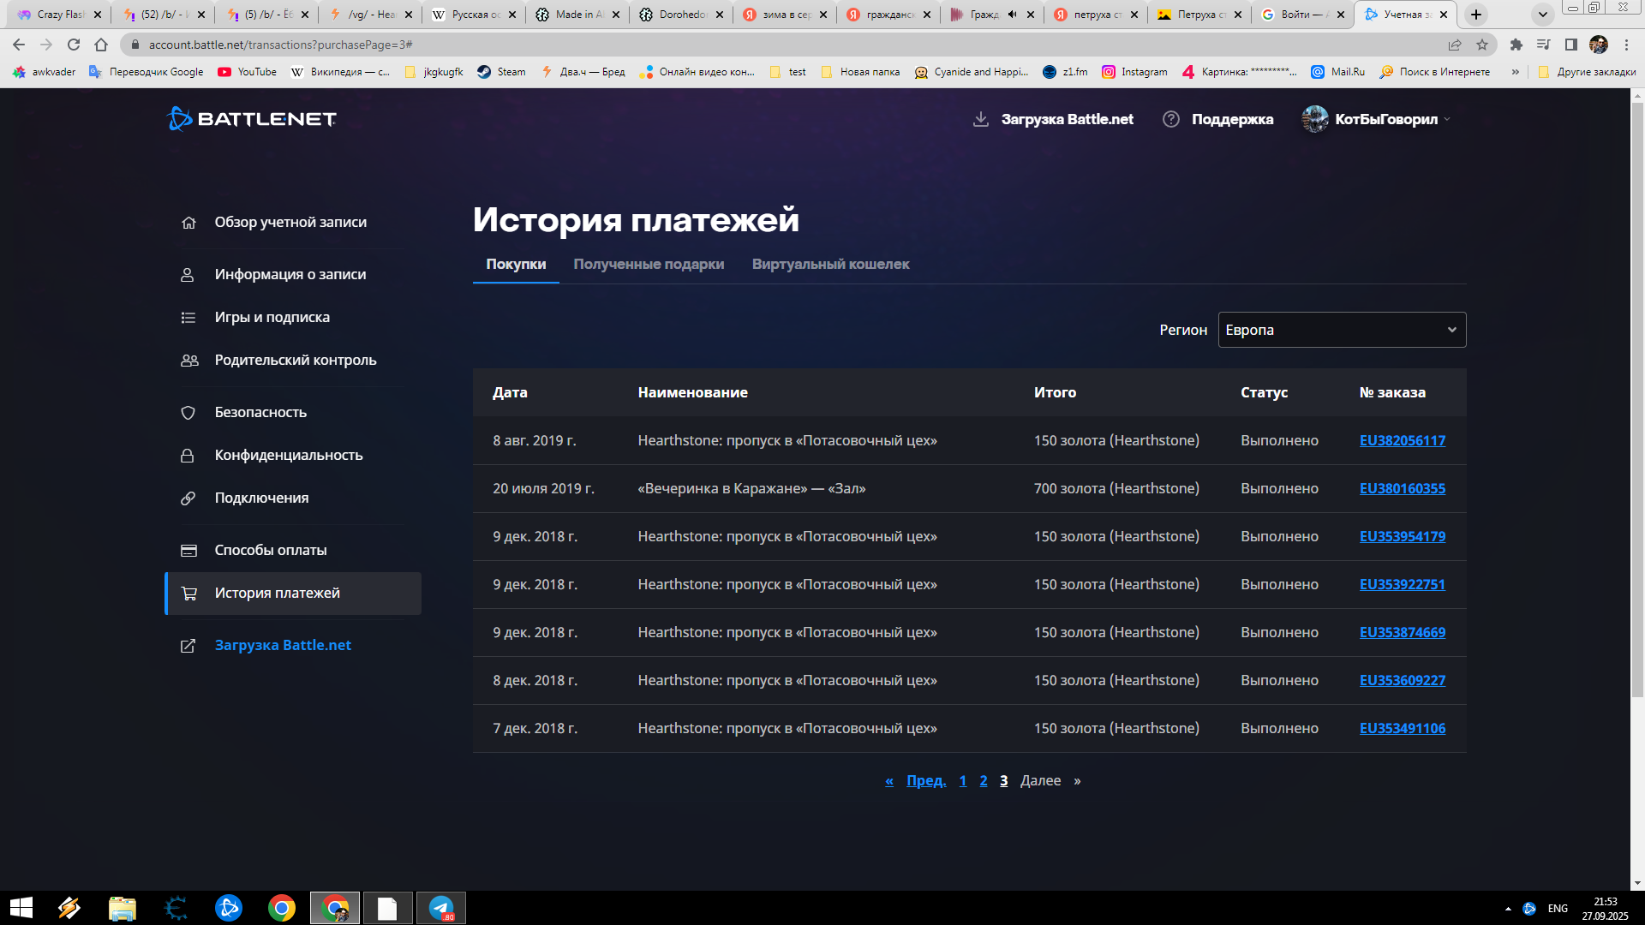Click the chain link icon for Подключения
The height and width of the screenshot is (925, 1645).
188,498
